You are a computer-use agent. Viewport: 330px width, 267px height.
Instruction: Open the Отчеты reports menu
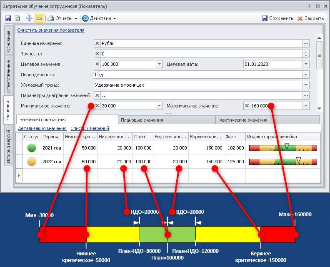click(x=62, y=18)
